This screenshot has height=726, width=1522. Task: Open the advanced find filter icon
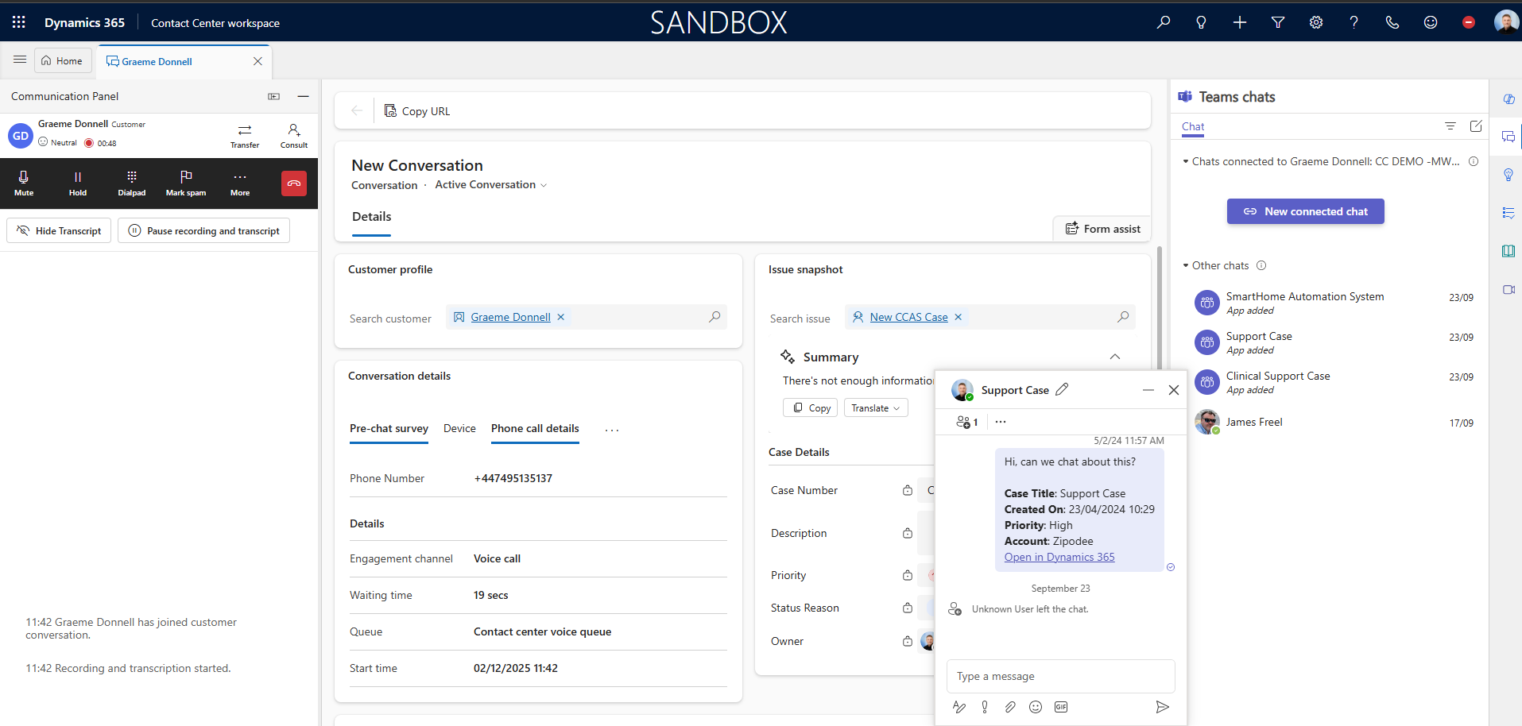pyautogui.click(x=1278, y=22)
